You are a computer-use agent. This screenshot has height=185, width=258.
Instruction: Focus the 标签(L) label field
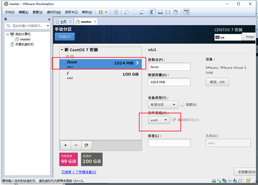click(x=169, y=143)
